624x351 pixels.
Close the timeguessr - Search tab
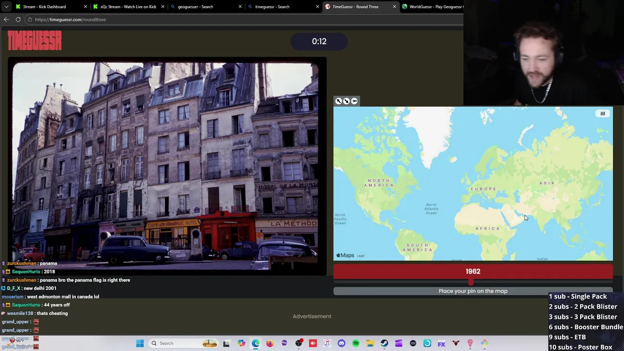317,7
